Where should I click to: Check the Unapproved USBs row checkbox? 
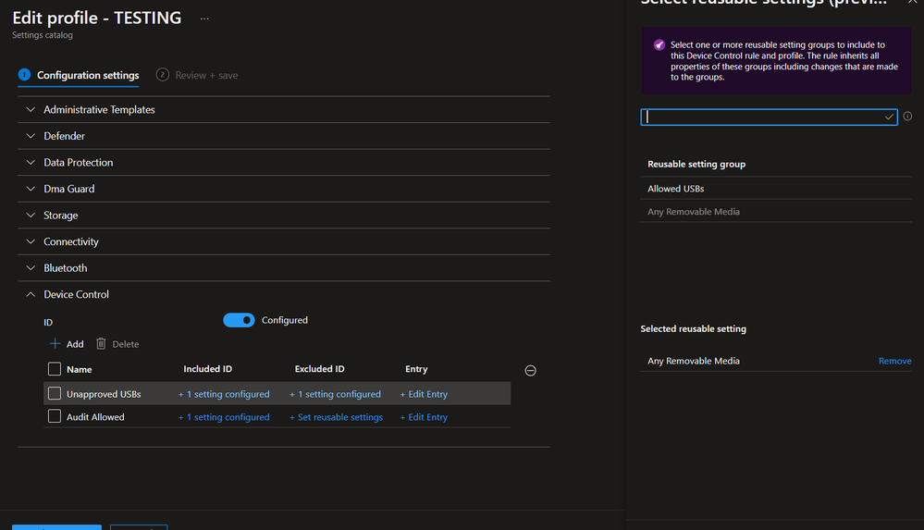[55, 393]
